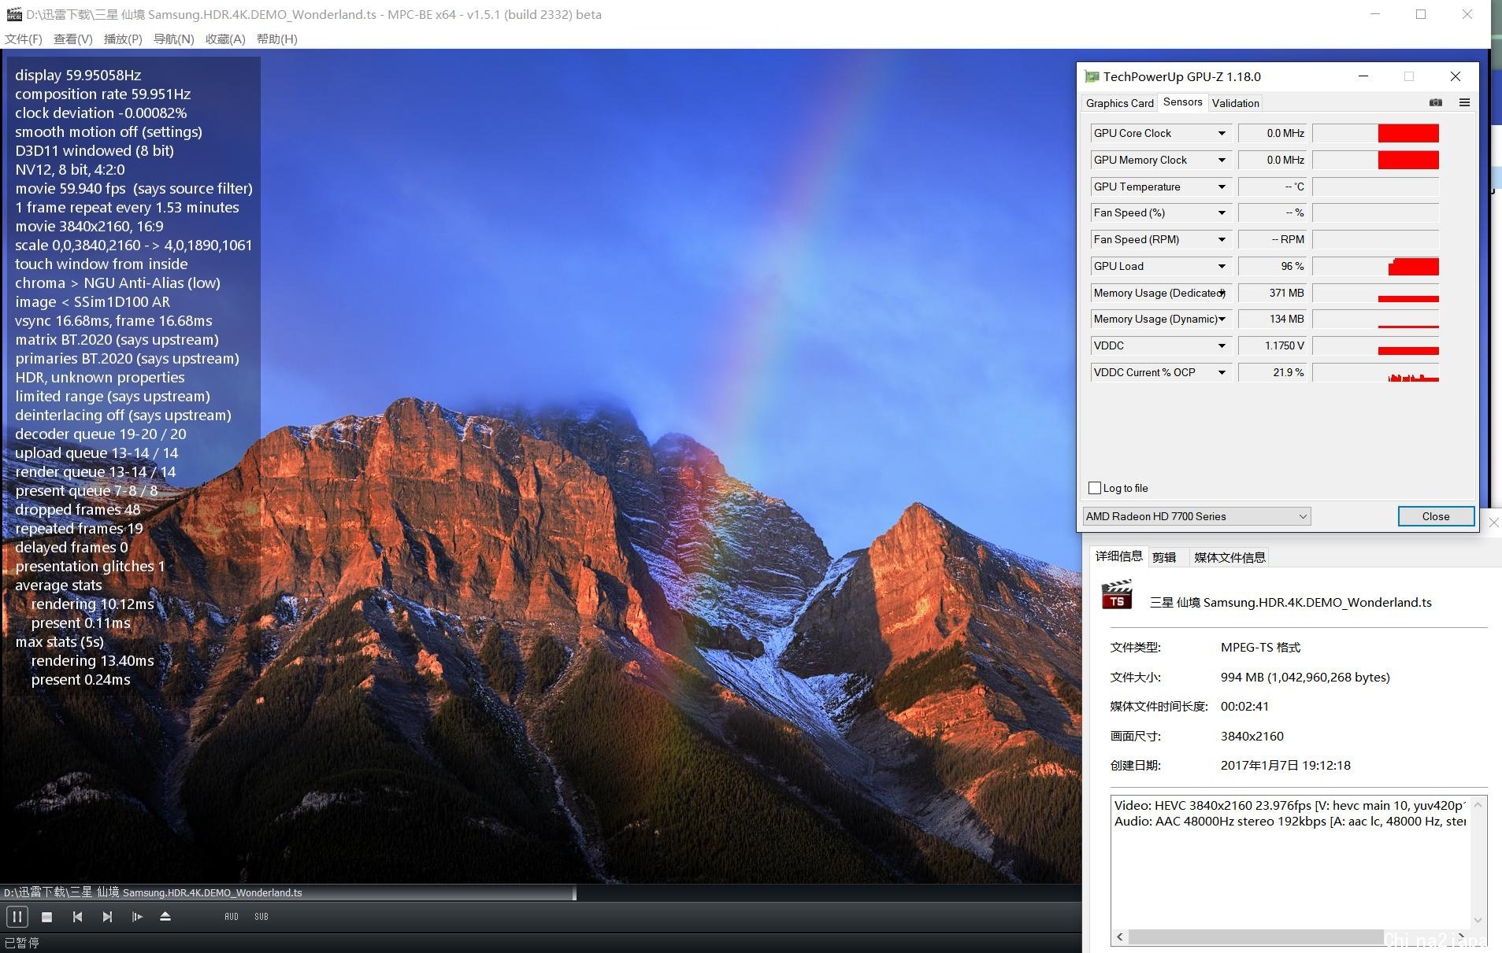
Task: Click the eject/open file icon
Action: [165, 917]
